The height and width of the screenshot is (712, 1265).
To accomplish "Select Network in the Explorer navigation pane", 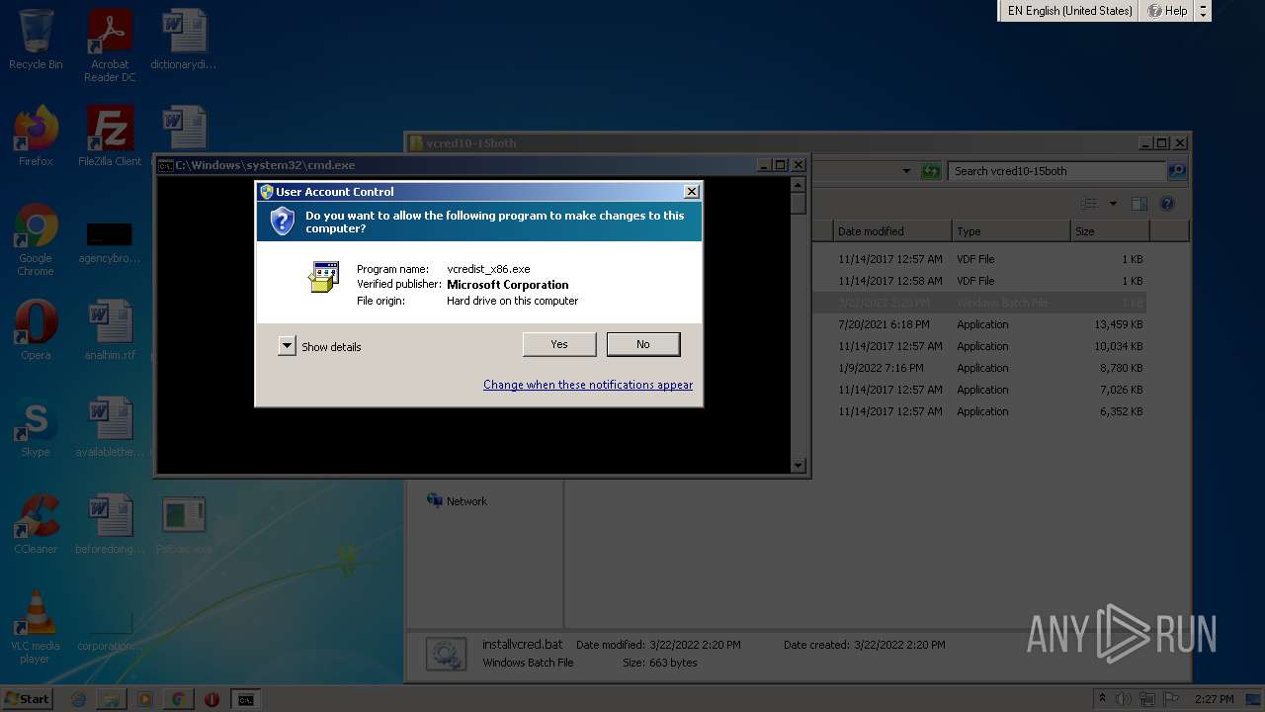I will [457, 501].
